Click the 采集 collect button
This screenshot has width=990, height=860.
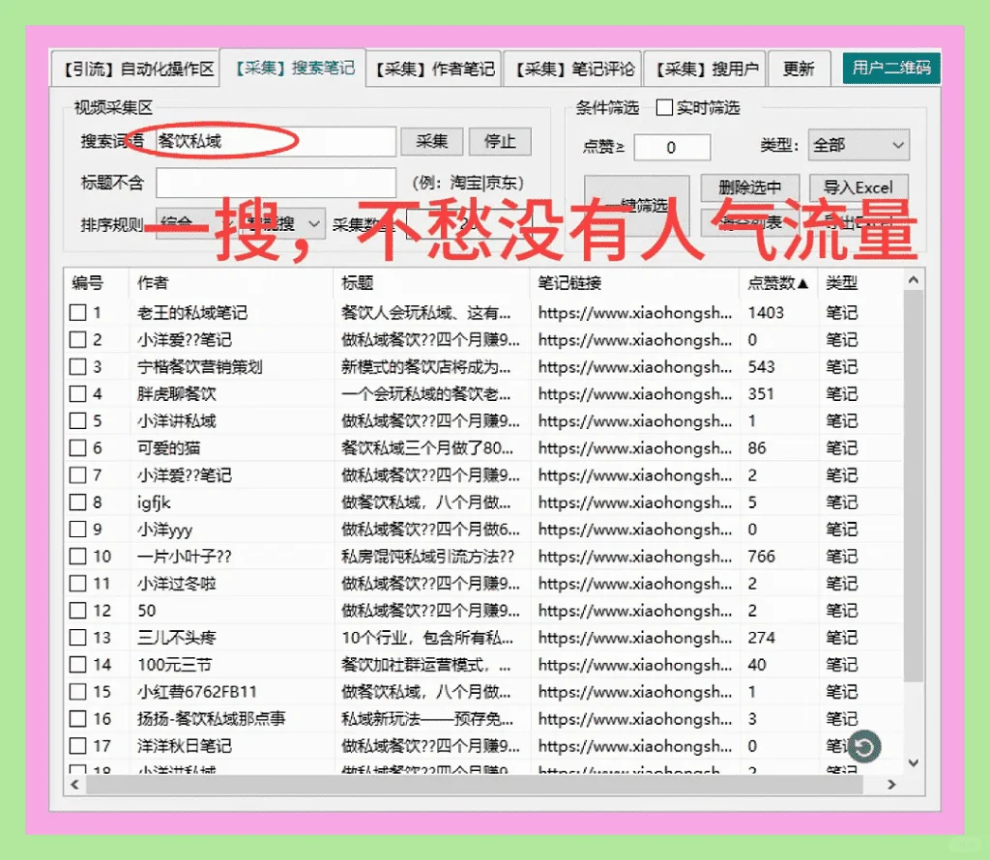[x=432, y=141]
